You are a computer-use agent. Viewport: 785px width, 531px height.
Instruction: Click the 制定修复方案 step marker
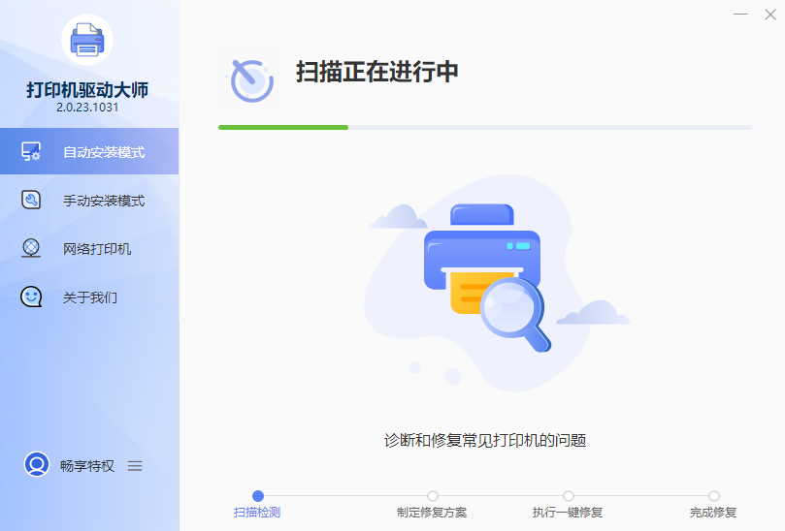(x=432, y=496)
